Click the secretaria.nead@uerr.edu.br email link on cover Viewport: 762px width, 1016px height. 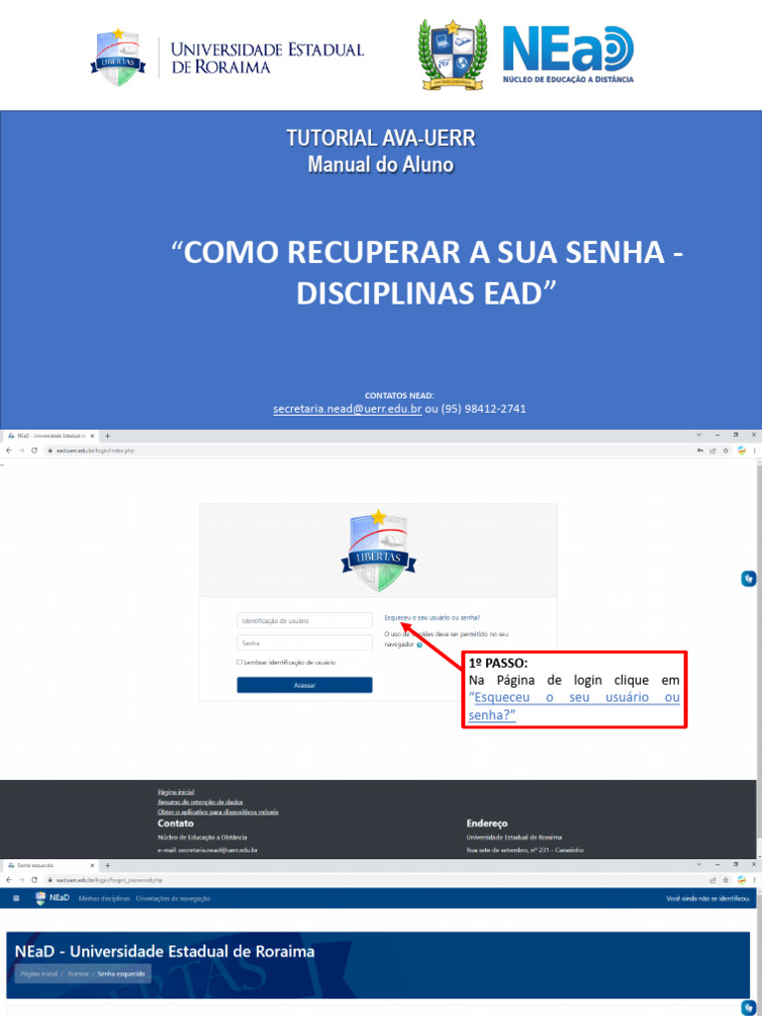coord(347,409)
